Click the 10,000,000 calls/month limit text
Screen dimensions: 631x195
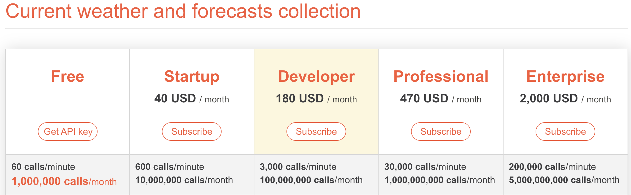184,180
